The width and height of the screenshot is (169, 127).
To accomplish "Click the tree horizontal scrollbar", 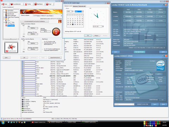I will [11, 39].
